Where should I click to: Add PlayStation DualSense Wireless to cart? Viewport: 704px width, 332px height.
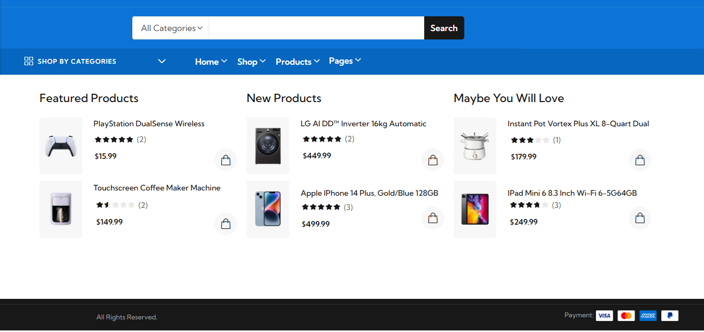click(226, 160)
